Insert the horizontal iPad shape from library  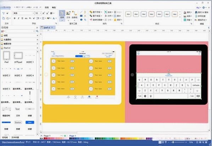(x=18, y=57)
